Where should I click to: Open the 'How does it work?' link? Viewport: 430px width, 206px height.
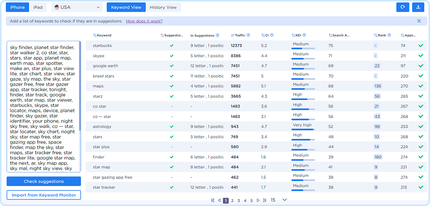(x=144, y=21)
